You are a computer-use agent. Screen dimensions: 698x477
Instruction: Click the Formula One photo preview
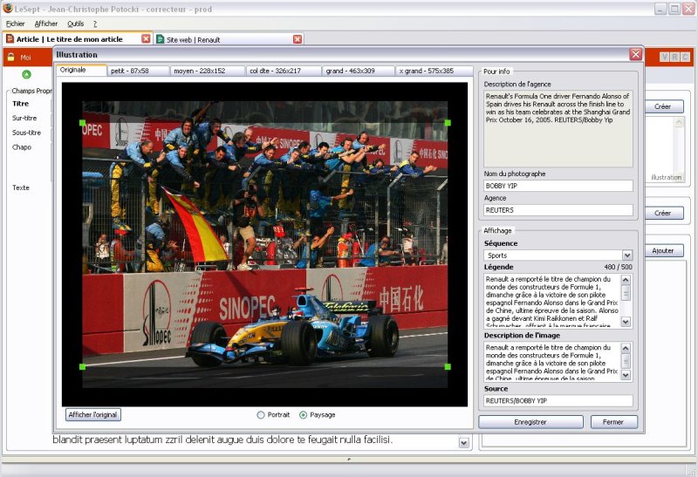pyautogui.click(x=265, y=244)
